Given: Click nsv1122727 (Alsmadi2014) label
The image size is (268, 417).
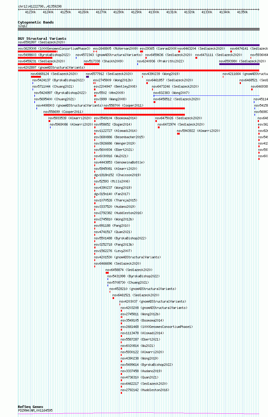Looking at the screenshot, I should click(x=116, y=131).
